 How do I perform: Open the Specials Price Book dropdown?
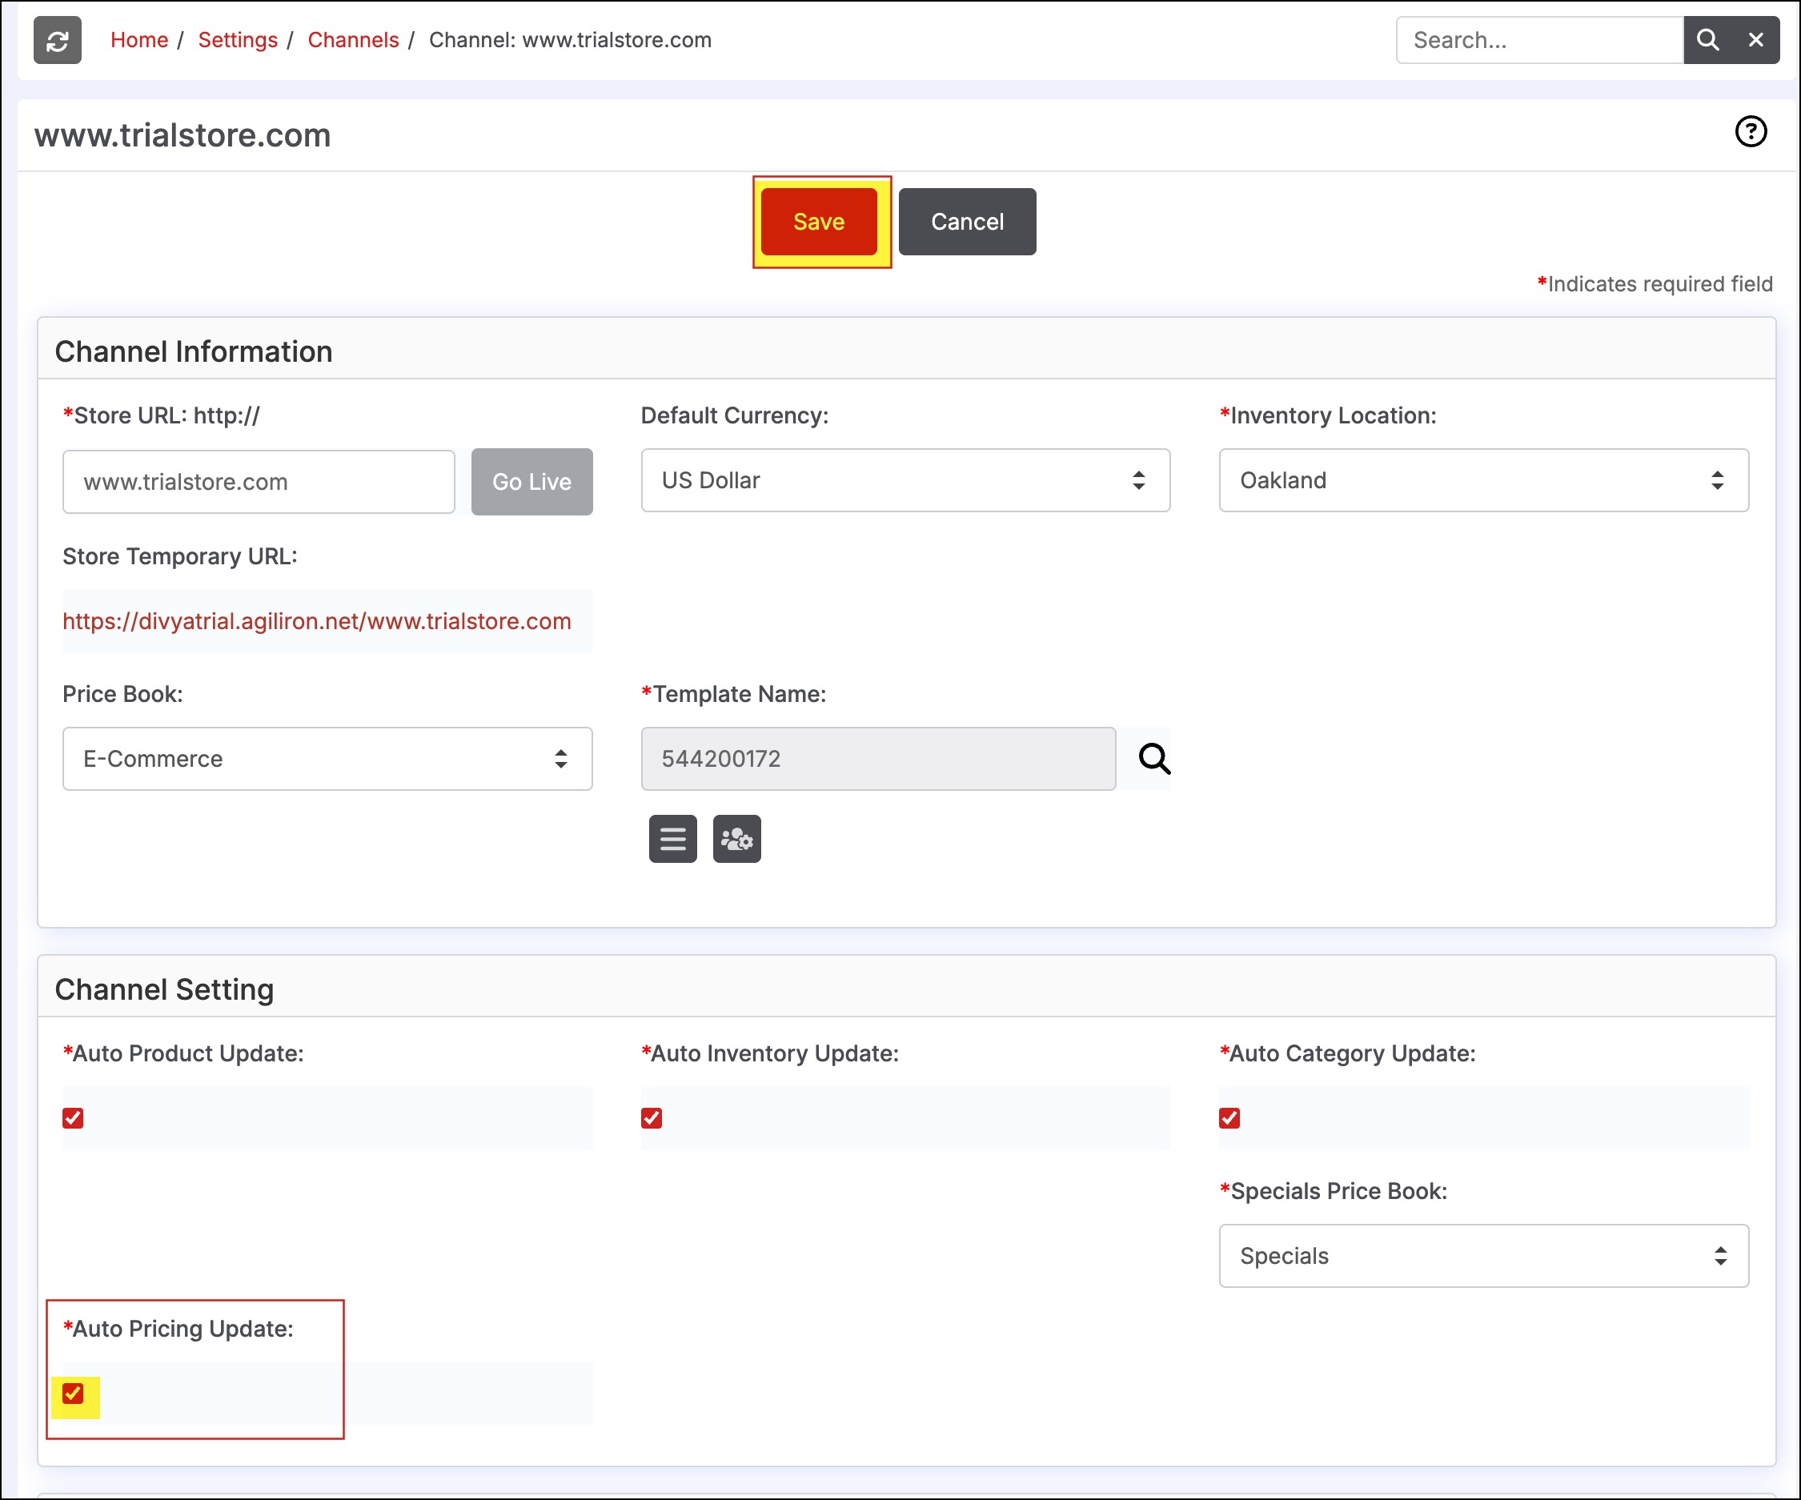pos(1484,1256)
